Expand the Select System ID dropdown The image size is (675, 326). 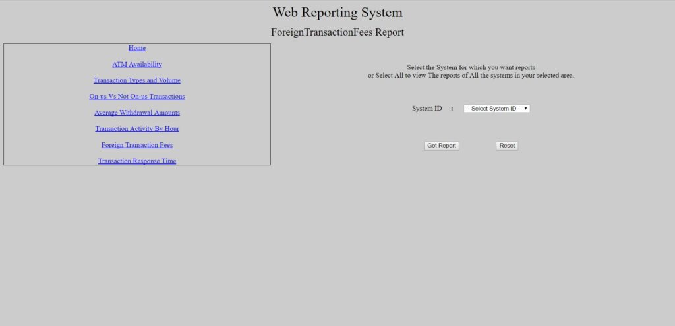496,109
